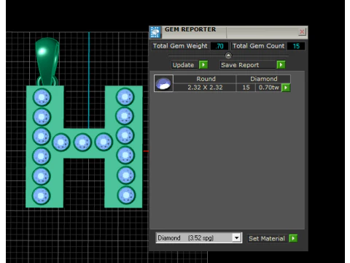The height and width of the screenshot is (263, 350).
Task: Select the center gem on the H crossbar
Action: [82, 142]
